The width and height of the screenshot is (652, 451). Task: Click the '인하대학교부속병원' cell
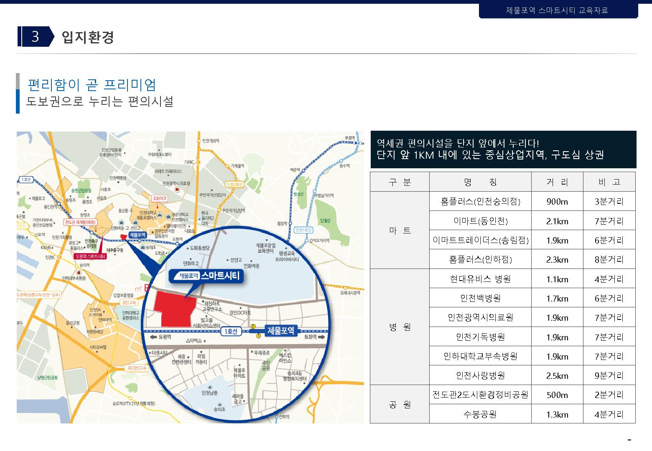pyautogui.click(x=481, y=356)
